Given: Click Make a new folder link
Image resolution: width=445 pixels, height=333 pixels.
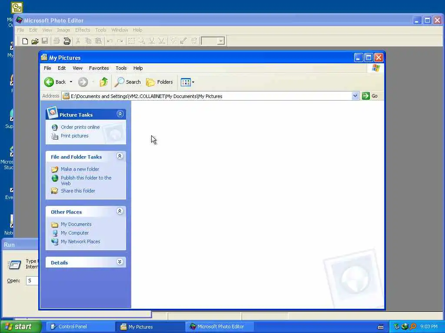Looking at the screenshot, I should click(80, 169).
